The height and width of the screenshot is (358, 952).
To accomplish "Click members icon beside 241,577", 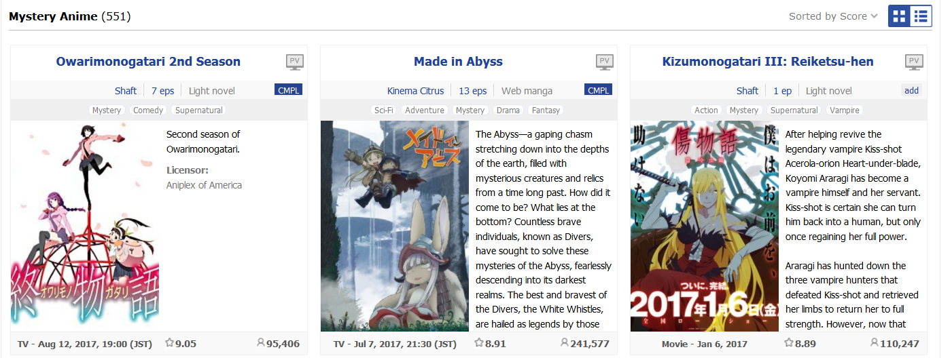I will coord(565,343).
